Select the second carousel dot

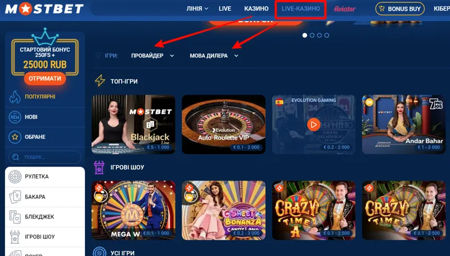click(x=312, y=35)
